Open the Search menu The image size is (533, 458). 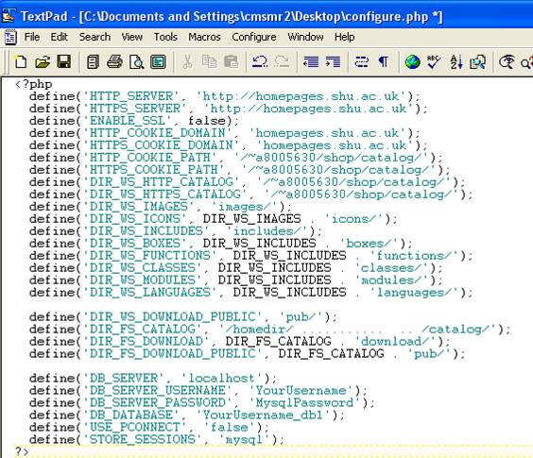pos(95,37)
